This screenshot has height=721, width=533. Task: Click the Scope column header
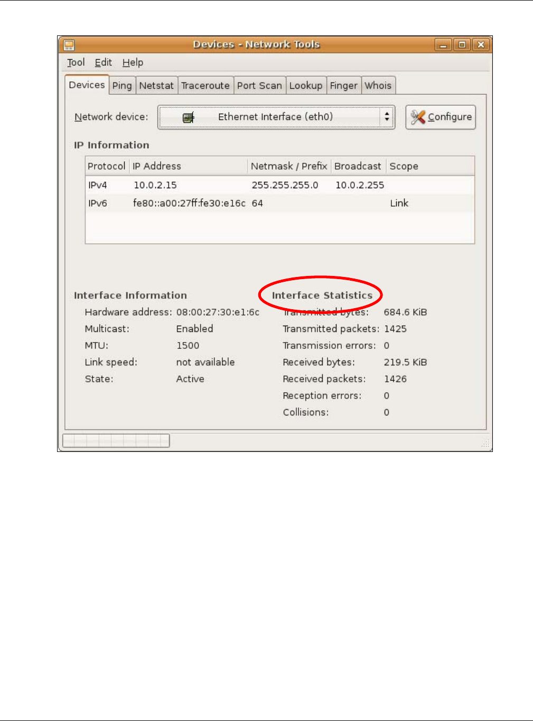pos(431,166)
